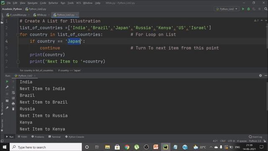Open Google Chrome from the taskbar
This screenshot has width=268, height=151.
[x=127, y=147]
